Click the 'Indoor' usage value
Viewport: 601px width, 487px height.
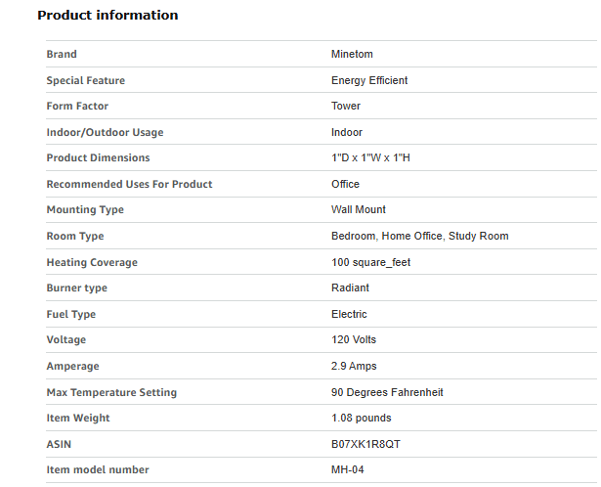[347, 132]
